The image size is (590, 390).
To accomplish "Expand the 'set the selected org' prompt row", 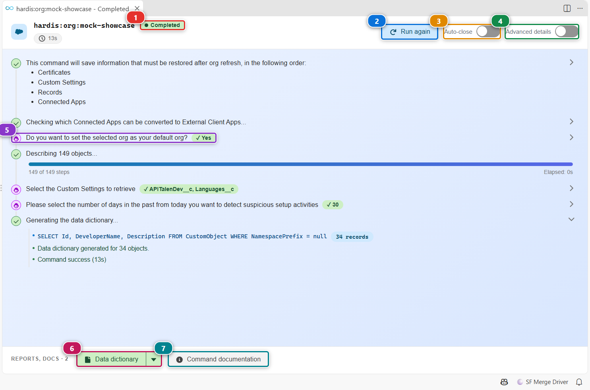I will point(571,137).
